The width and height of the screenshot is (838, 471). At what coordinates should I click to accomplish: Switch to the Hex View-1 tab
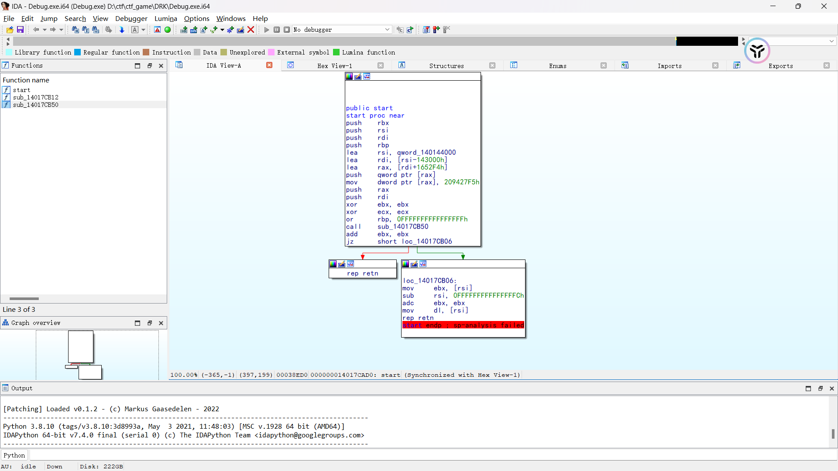coord(335,65)
